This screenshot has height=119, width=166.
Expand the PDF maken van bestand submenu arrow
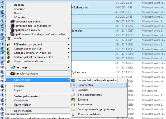click(x=69, y=45)
